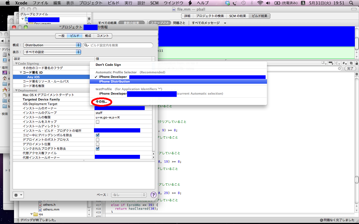The image size is (359, 224).
Task: Open help with the question mark button
Action: (153, 195)
